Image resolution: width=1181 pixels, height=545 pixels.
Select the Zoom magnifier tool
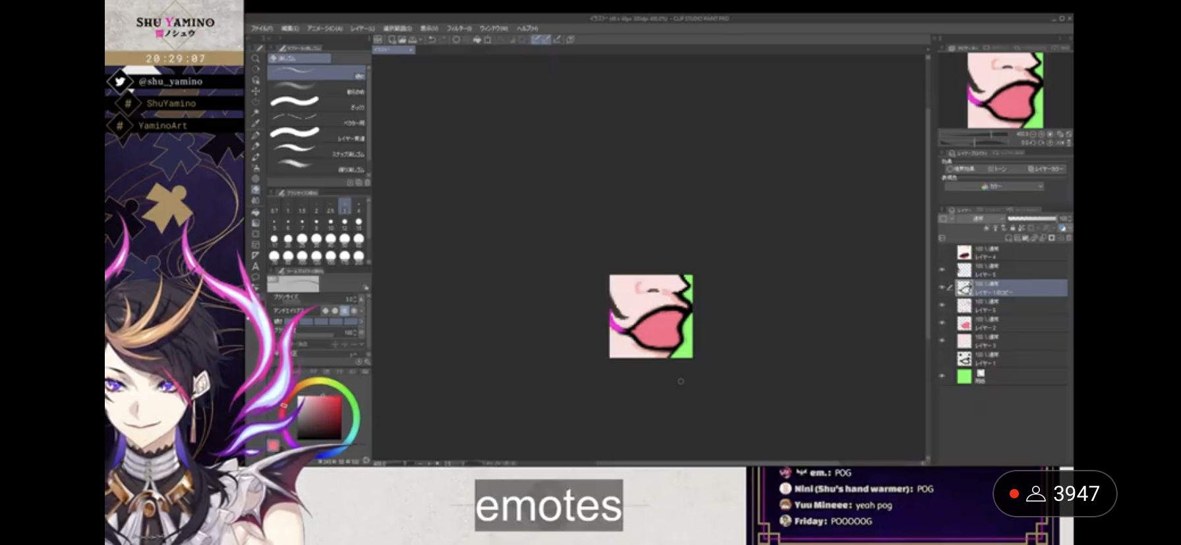tap(256, 59)
